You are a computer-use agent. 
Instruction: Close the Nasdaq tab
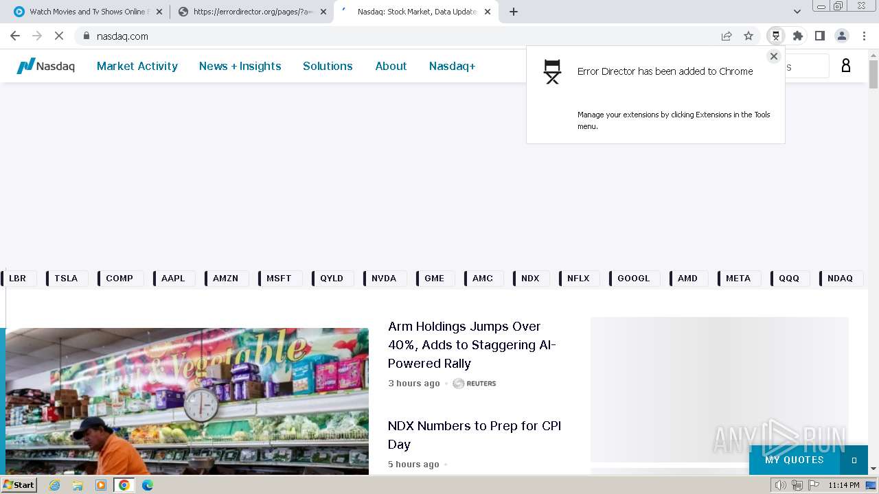(x=488, y=12)
